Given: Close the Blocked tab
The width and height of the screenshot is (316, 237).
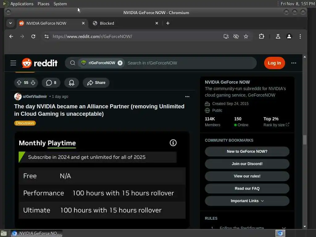Looking at the screenshot, I should click(x=157, y=23).
